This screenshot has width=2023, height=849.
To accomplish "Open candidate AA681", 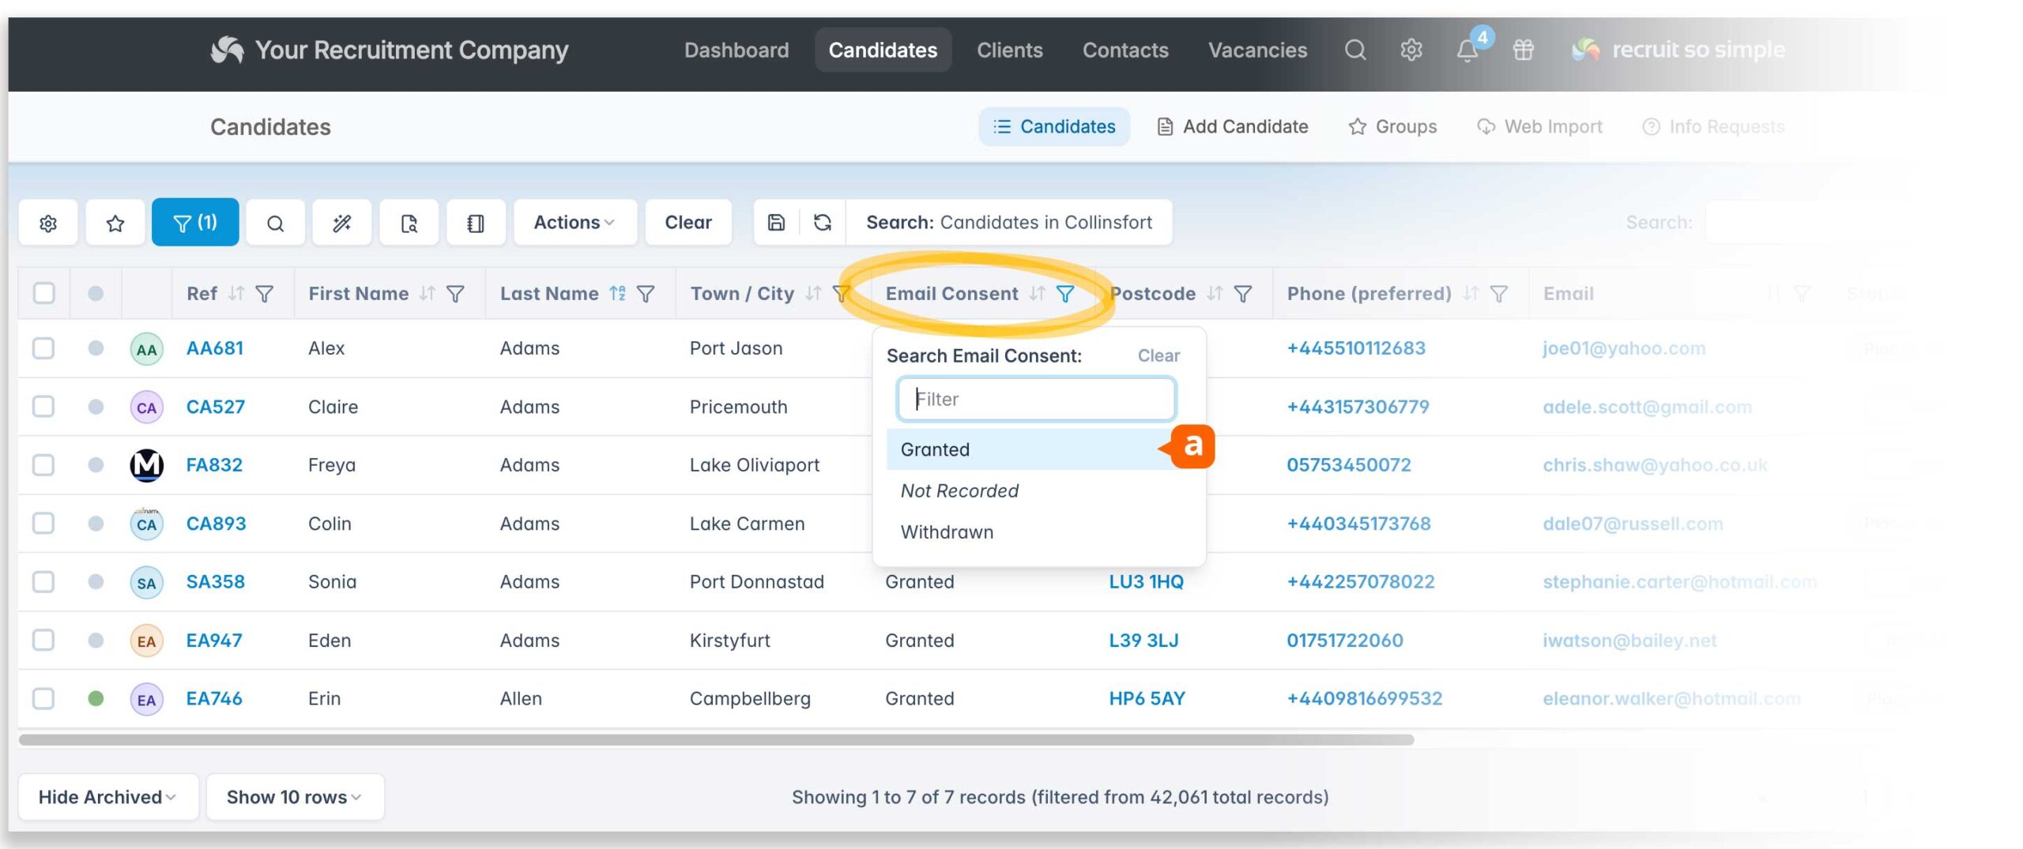I will point(215,348).
